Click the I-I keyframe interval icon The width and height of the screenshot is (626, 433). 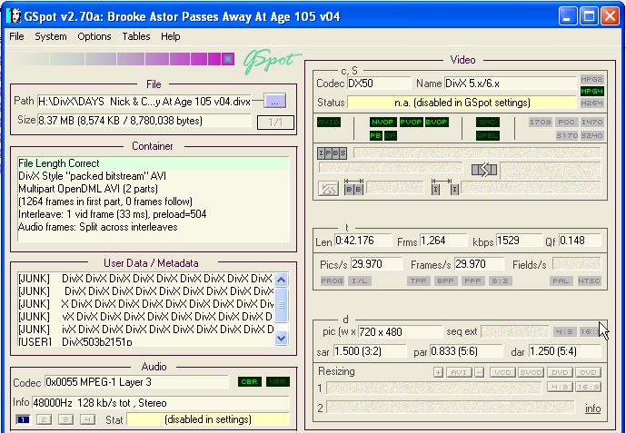point(445,187)
